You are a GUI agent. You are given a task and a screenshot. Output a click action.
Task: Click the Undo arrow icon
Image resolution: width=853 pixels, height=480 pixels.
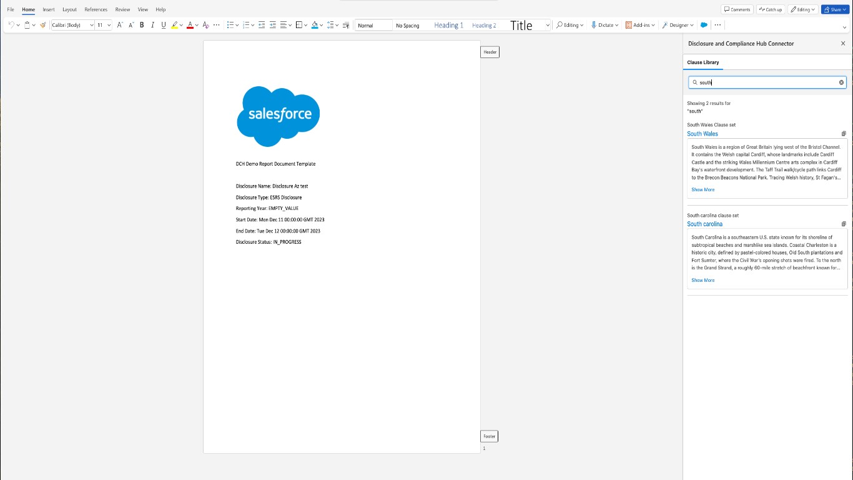pyautogui.click(x=11, y=25)
